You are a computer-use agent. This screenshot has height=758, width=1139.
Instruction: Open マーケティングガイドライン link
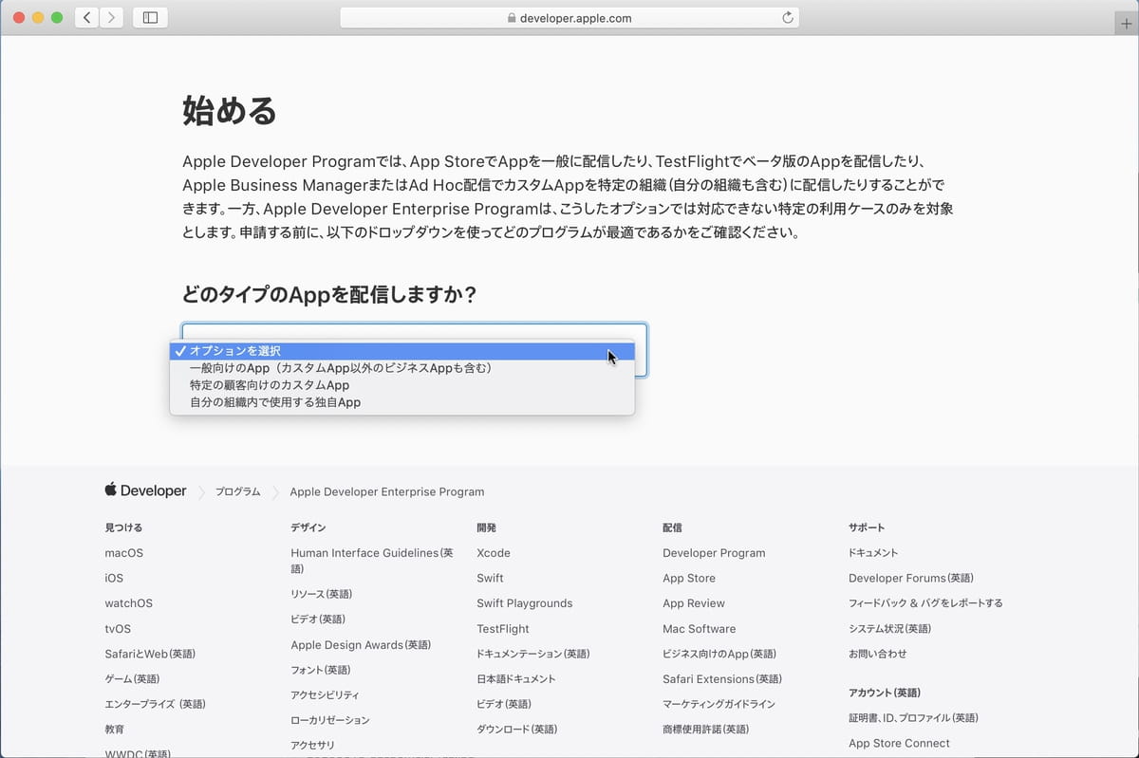[719, 704]
